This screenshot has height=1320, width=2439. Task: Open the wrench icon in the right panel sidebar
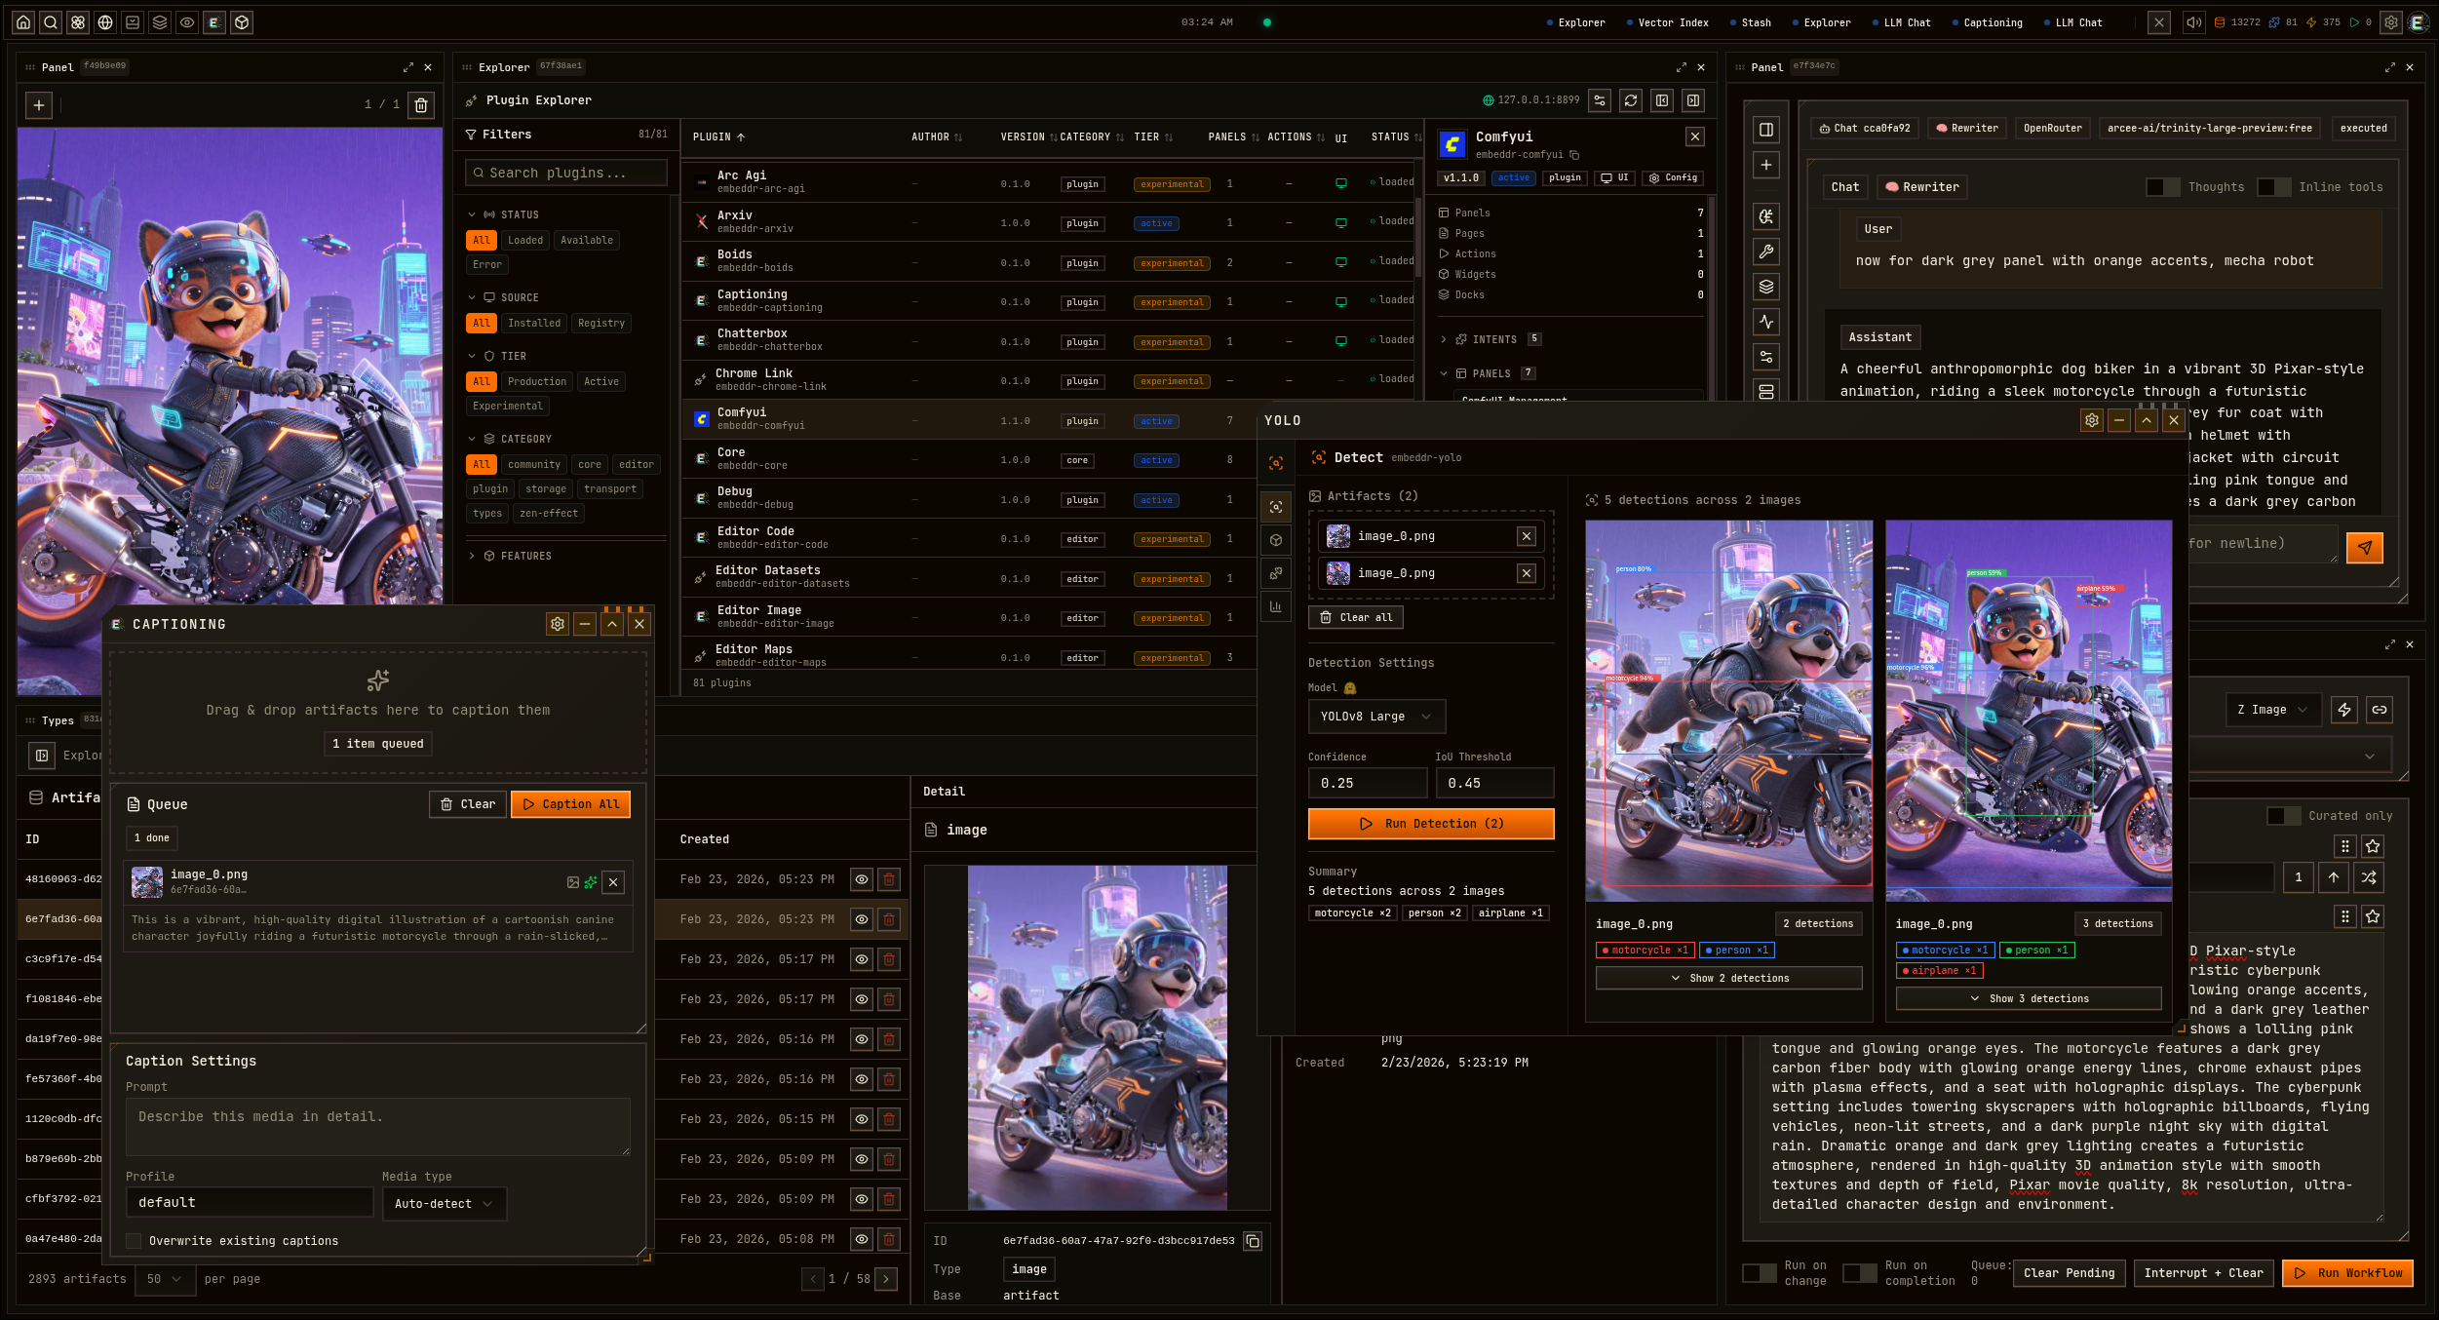(1765, 252)
